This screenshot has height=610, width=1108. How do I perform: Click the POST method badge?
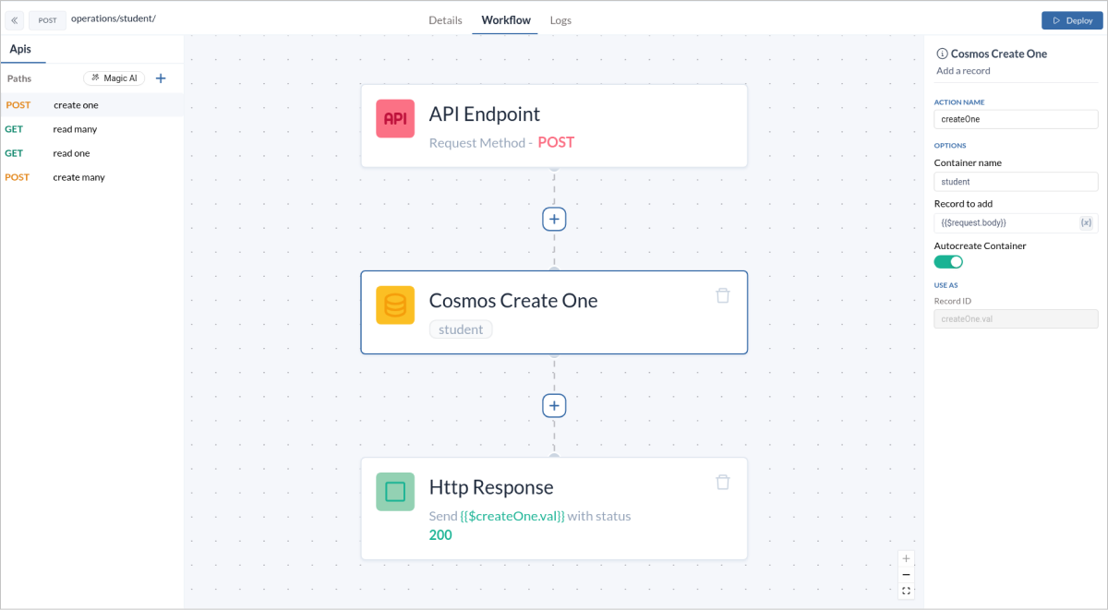pyautogui.click(x=47, y=20)
